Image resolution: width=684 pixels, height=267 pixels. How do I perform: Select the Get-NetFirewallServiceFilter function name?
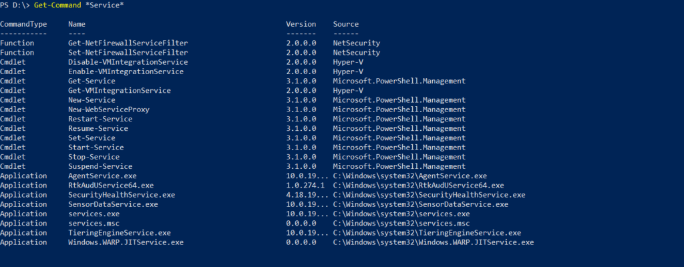pyautogui.click(x=128, y=43)
